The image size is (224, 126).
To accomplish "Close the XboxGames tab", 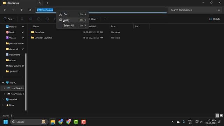I will [x=40, y=3].
